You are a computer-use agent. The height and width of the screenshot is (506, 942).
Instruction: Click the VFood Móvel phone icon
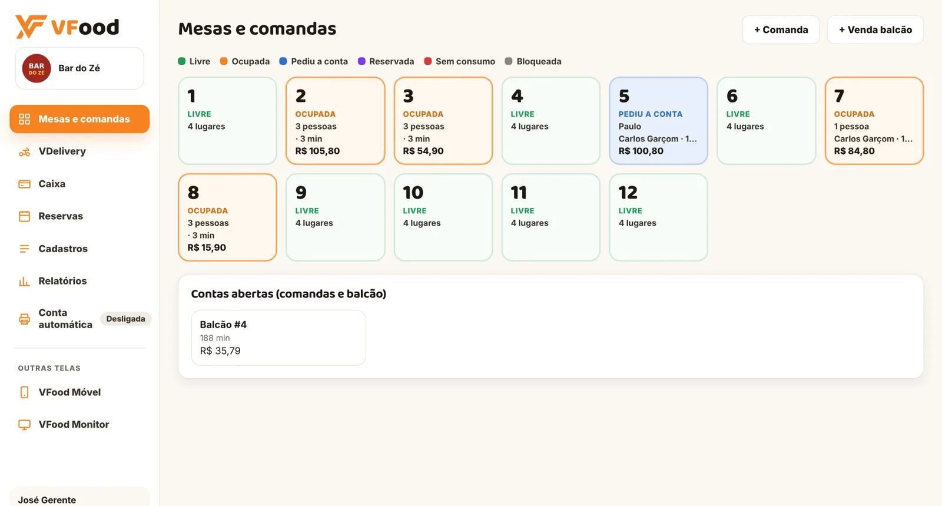click(24, 392)
